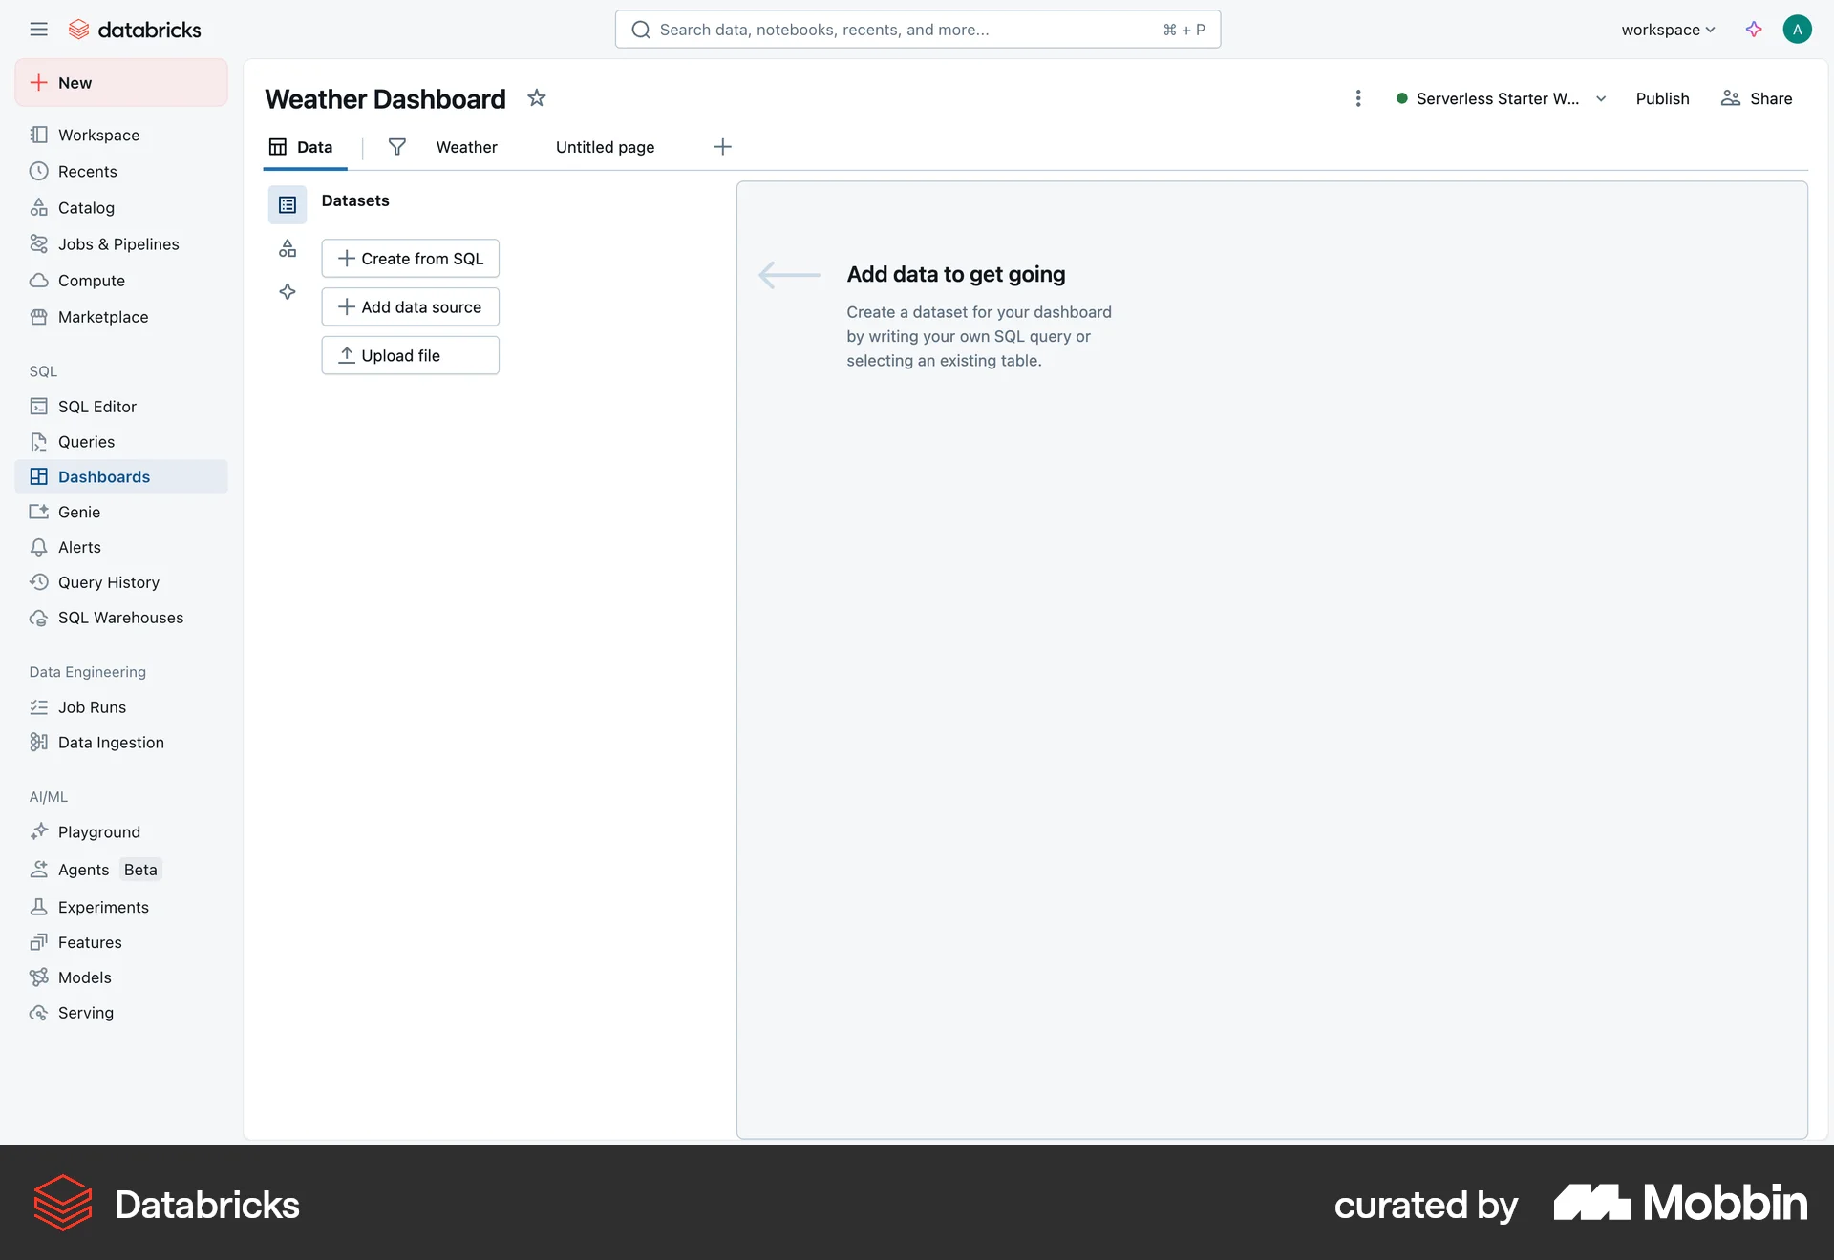Star the Weather Dashboard title
The width and height of the screenshot is (1834, 1260).
537,98
